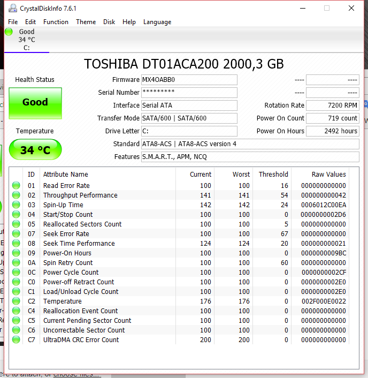368x378 pixels.
Task: Click status icon of Reallocation Event Count row
Action: coord(16,311)
